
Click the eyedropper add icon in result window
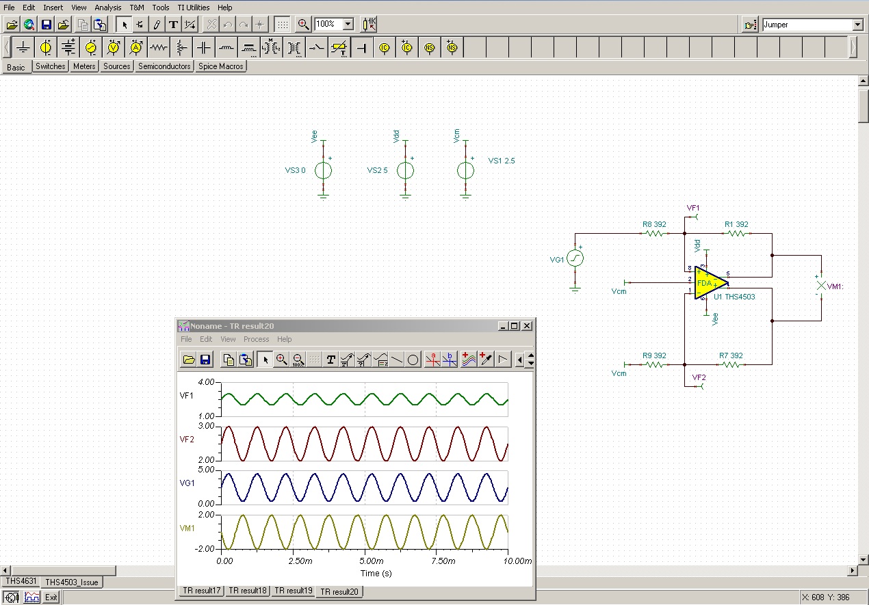486,360
